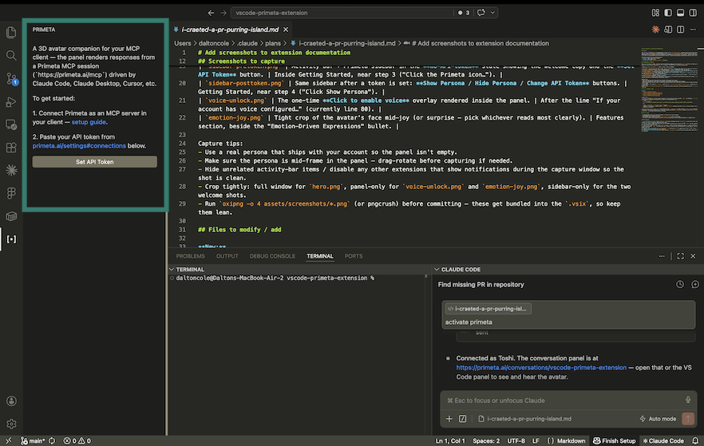Screen dimensions: 704x446
Task: Open the editor More Actions ellipsis
Action: pyautogui.click(x=693, y=30)
